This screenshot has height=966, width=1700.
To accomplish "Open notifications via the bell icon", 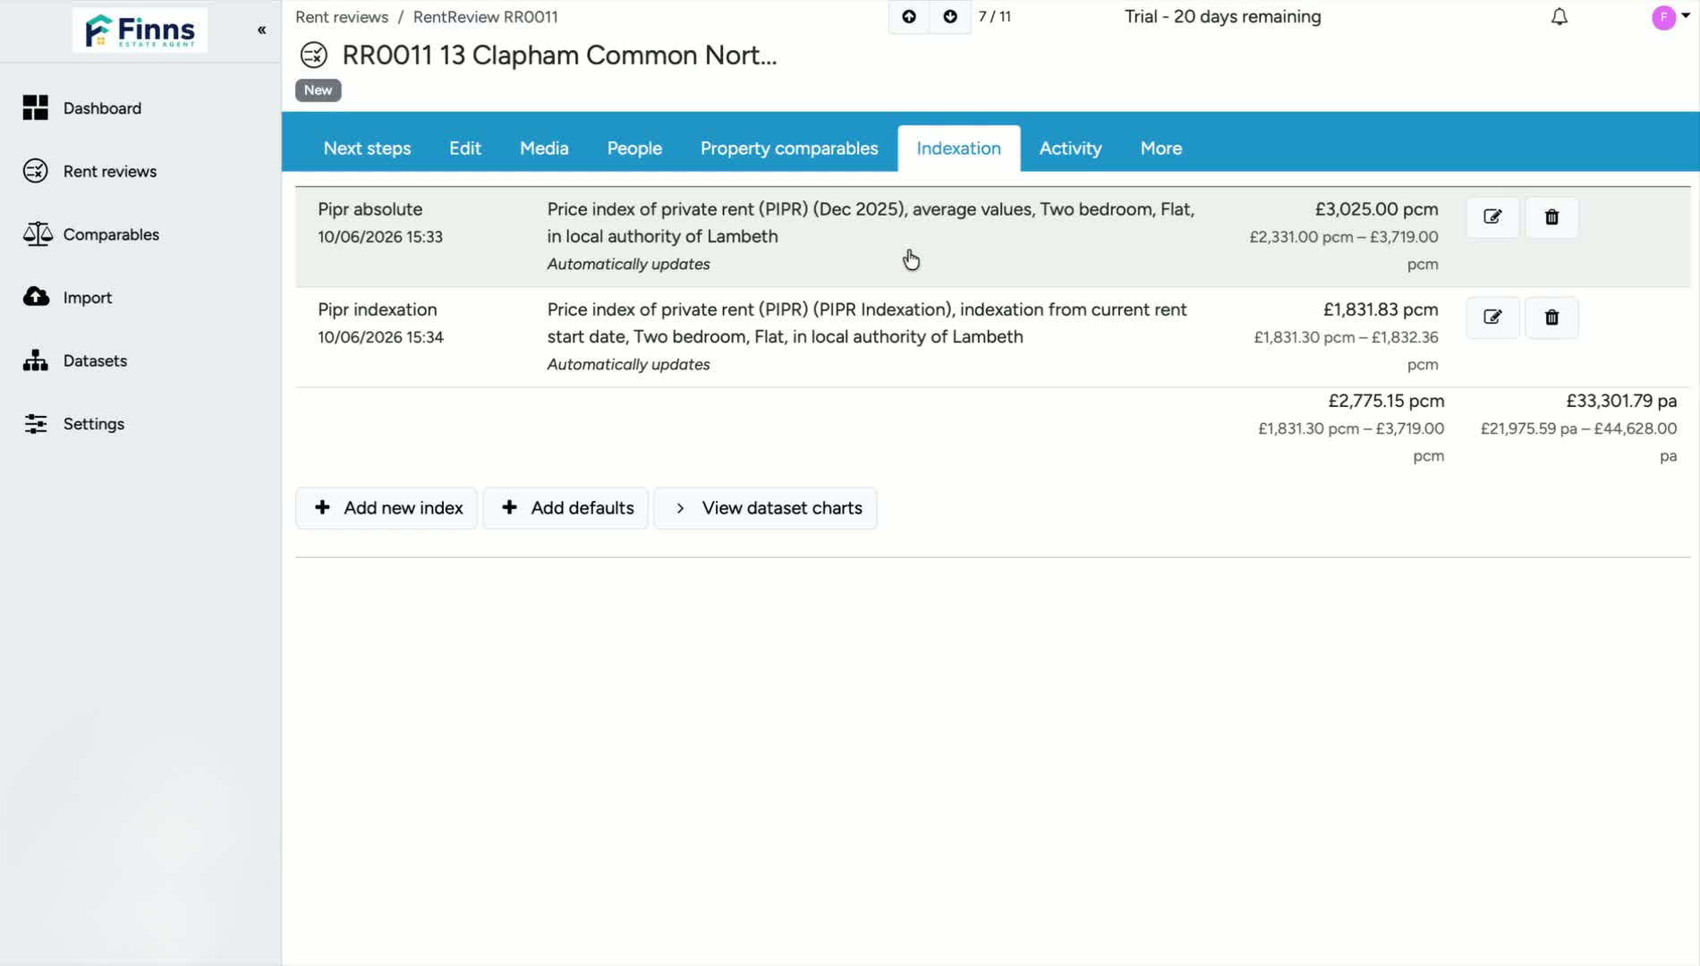I will [1560, 17].
